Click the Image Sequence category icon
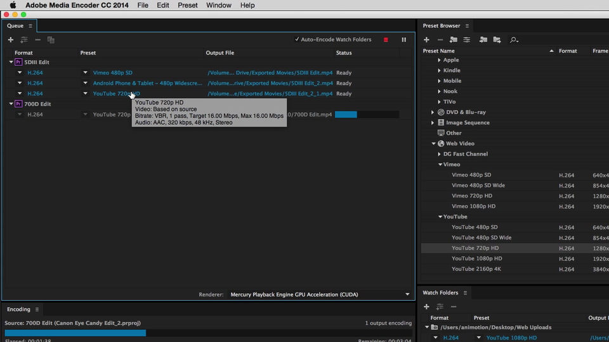Screen dimensions: 609x342 [441, 122]
